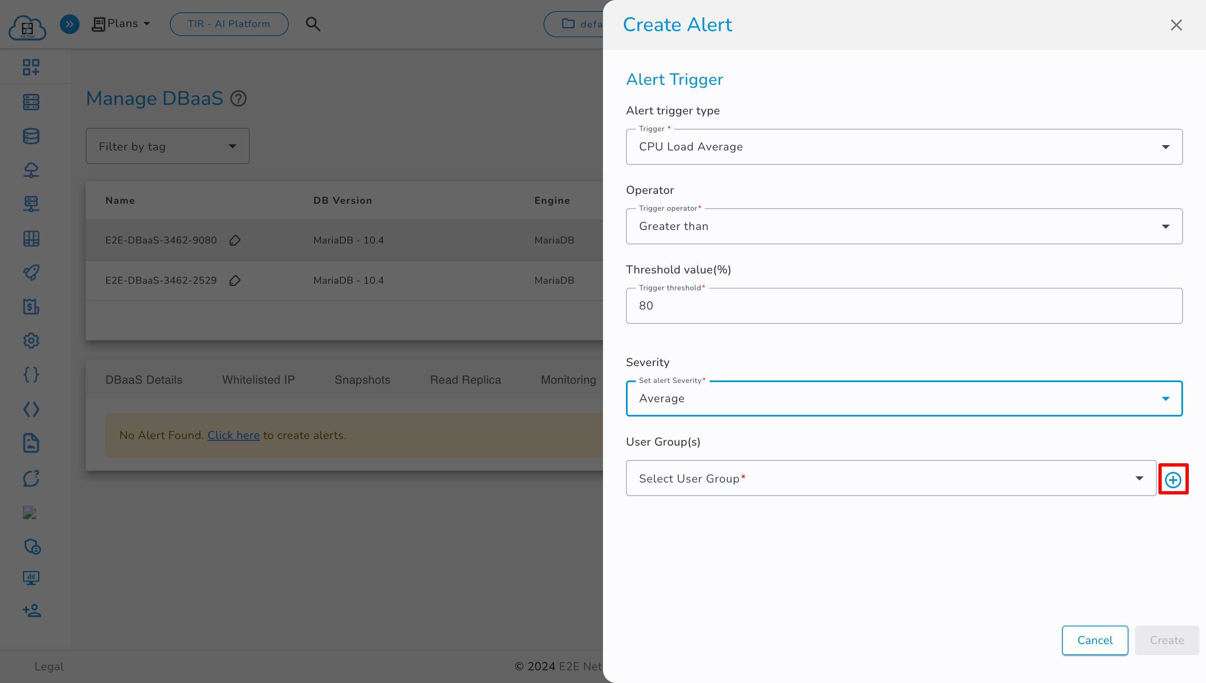
Task: Open the Trigger type dropdown
Action: [x=904, y=147]
